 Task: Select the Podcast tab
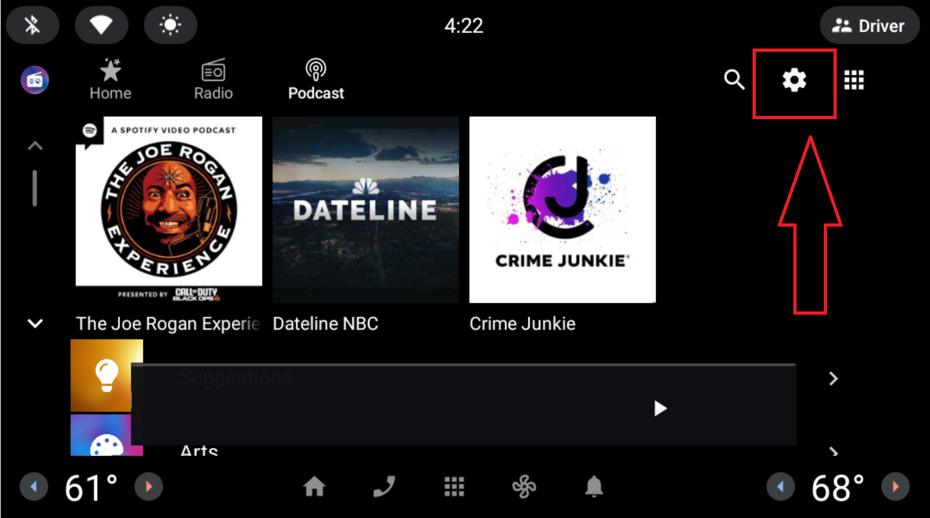point(316,80)
